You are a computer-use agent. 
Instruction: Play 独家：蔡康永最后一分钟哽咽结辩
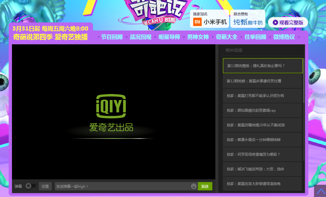pyautogui.click(x=262, y=140)
